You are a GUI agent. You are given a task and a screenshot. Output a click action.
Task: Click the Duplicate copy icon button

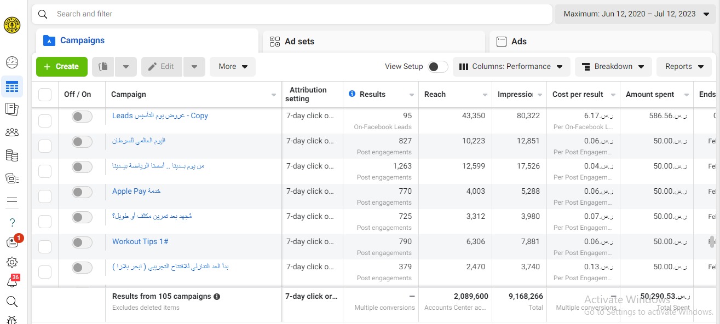tap(103, 67)
